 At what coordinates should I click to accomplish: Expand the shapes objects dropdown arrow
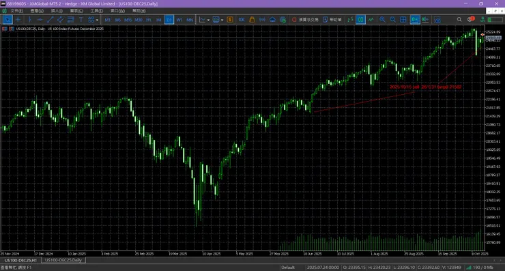97,20
